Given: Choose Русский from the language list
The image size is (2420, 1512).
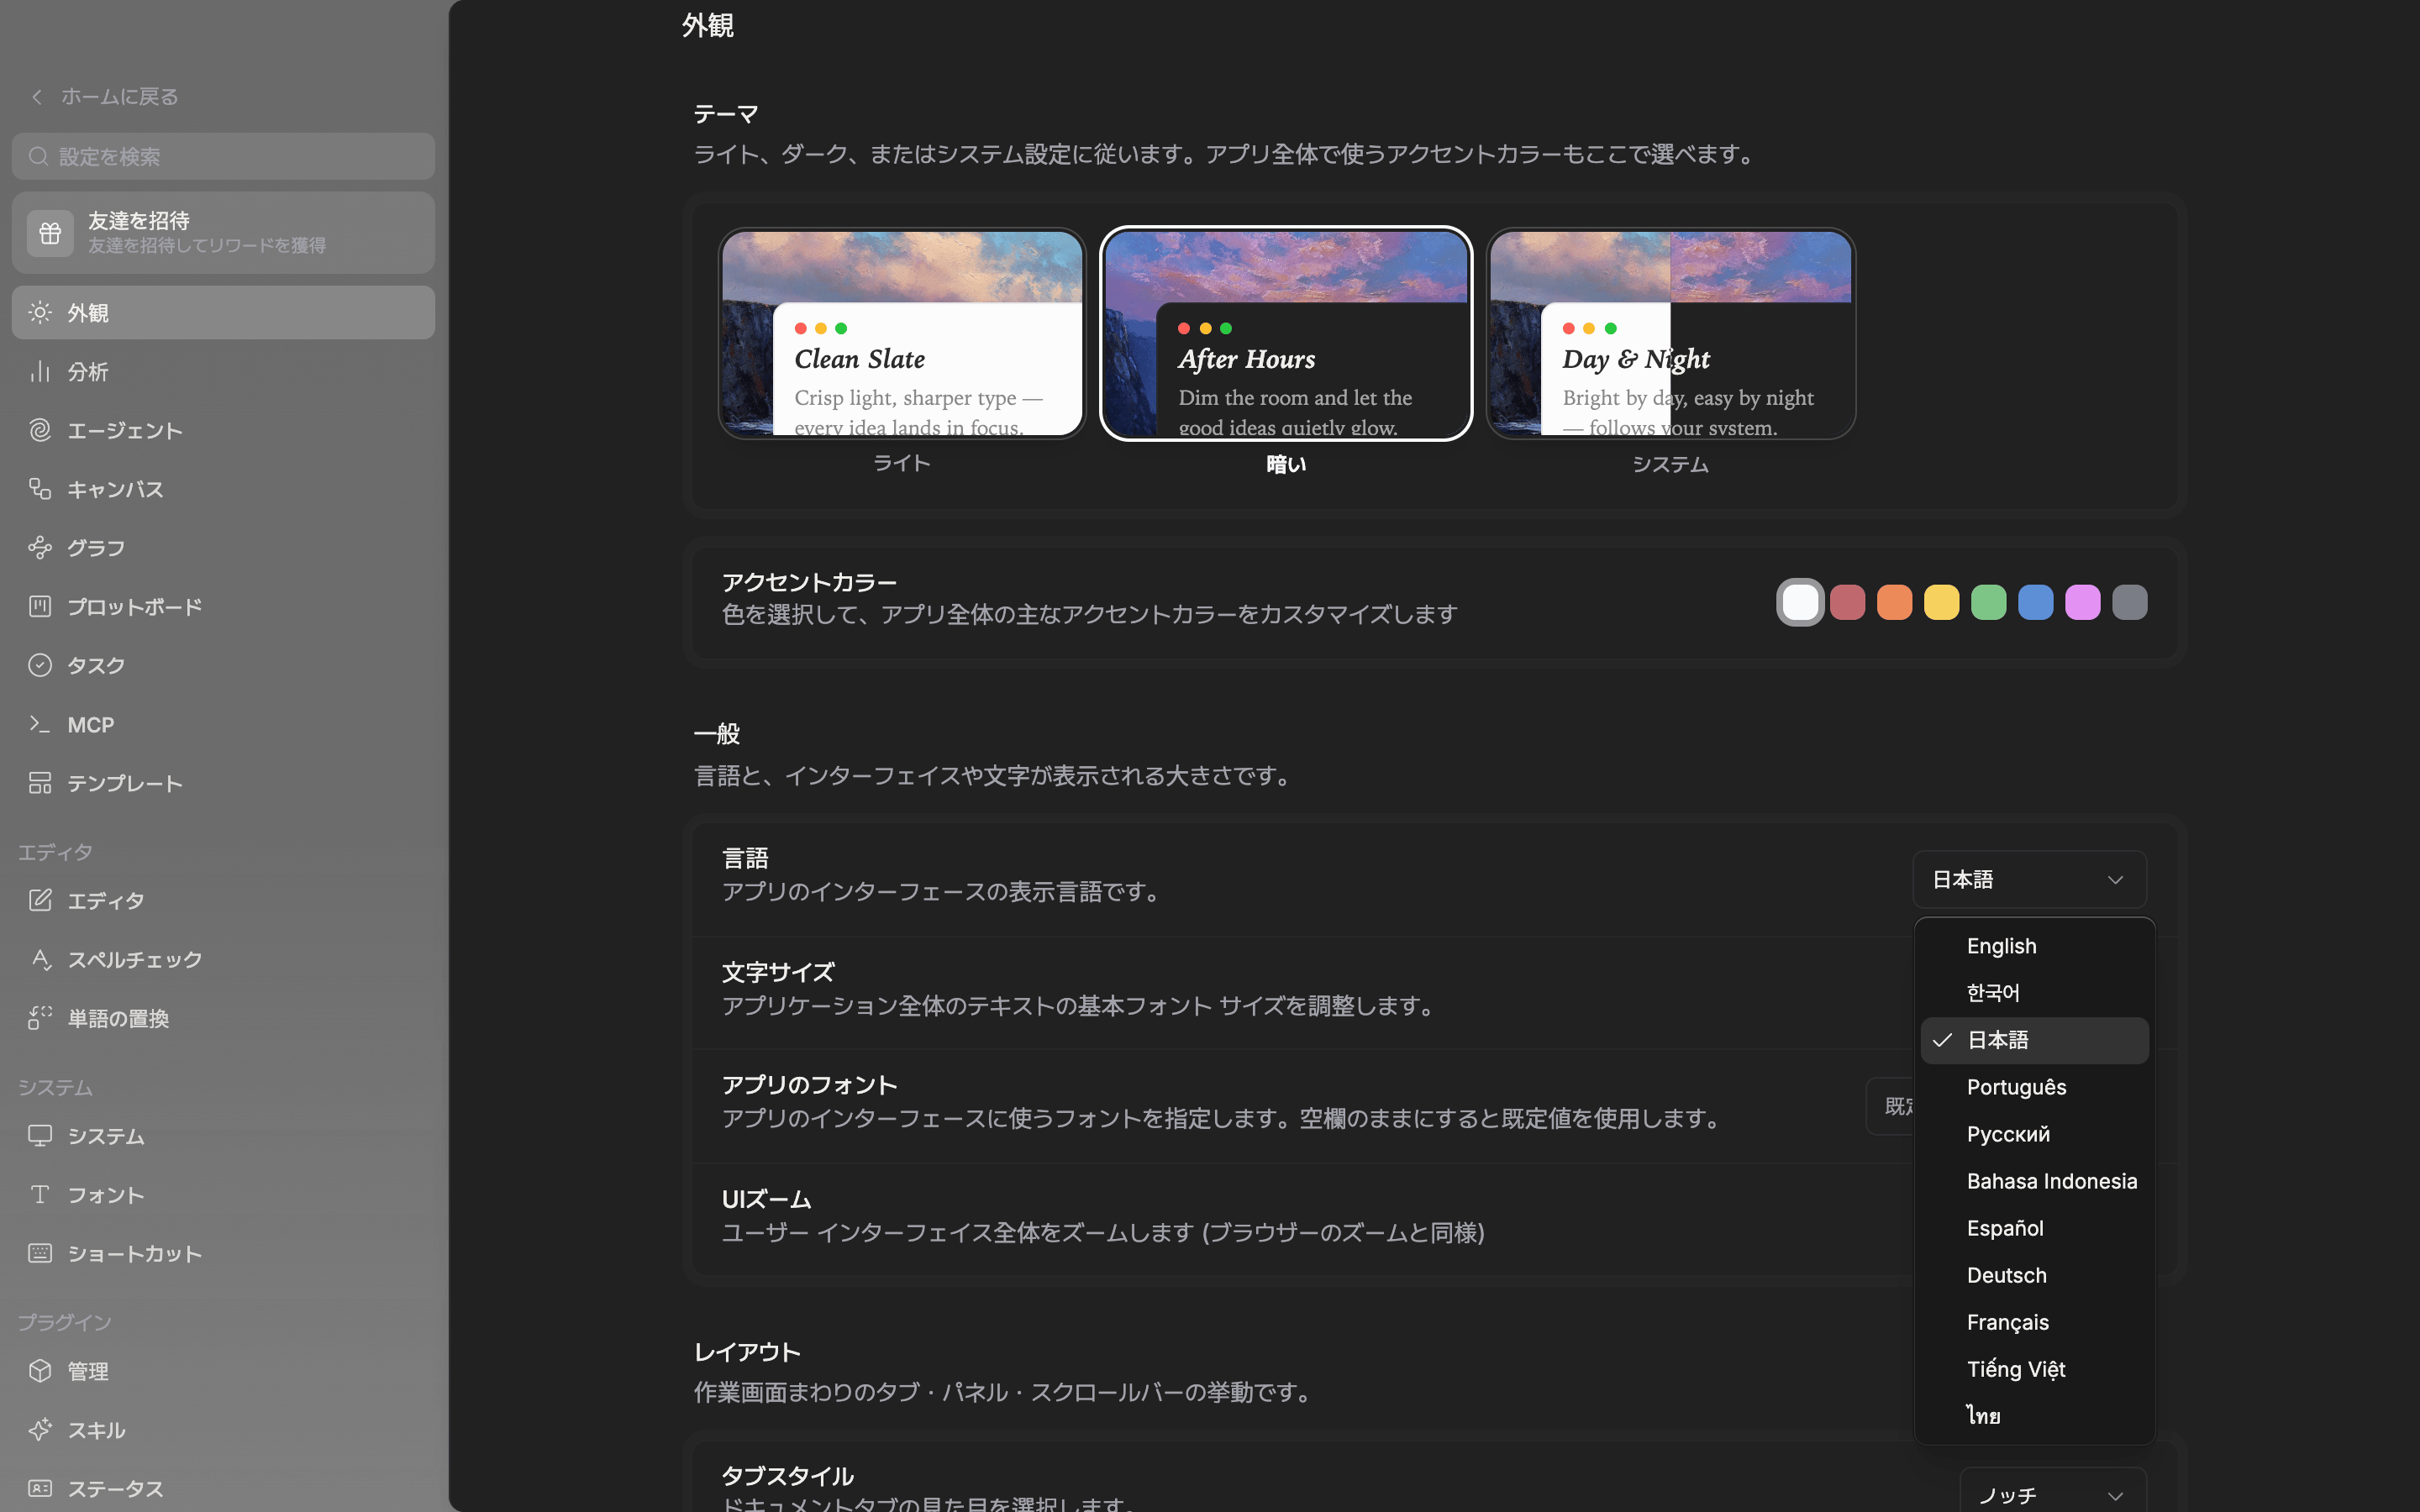Looking at the screenshot, I should (x=2034, y=1134).
